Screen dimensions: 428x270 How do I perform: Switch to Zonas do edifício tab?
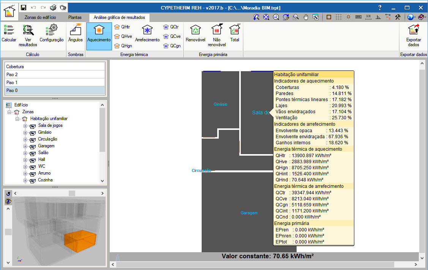tap(40, 17)
